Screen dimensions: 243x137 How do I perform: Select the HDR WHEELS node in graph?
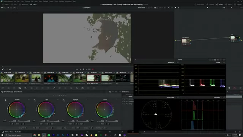click(186, 41)
